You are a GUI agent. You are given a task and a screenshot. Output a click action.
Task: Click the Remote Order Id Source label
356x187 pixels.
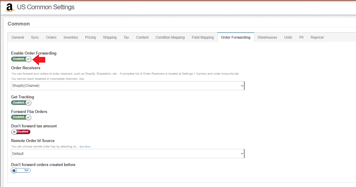coord(33,141)
